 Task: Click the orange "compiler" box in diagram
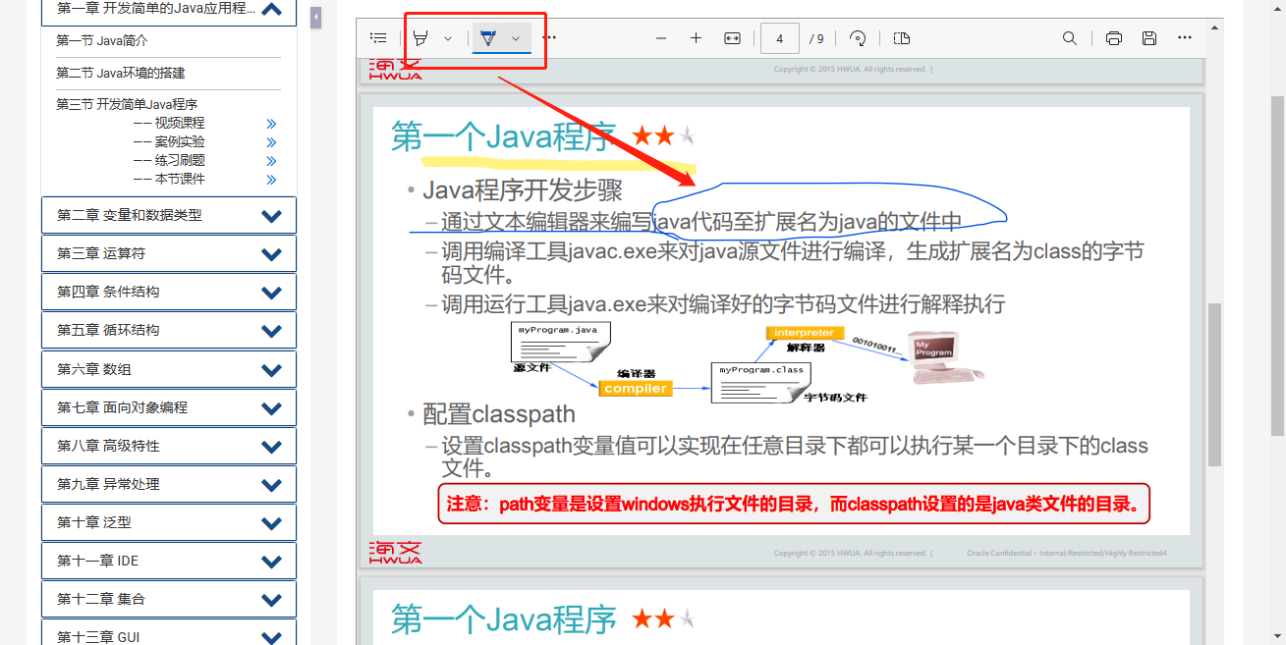(x=636, y=389)
